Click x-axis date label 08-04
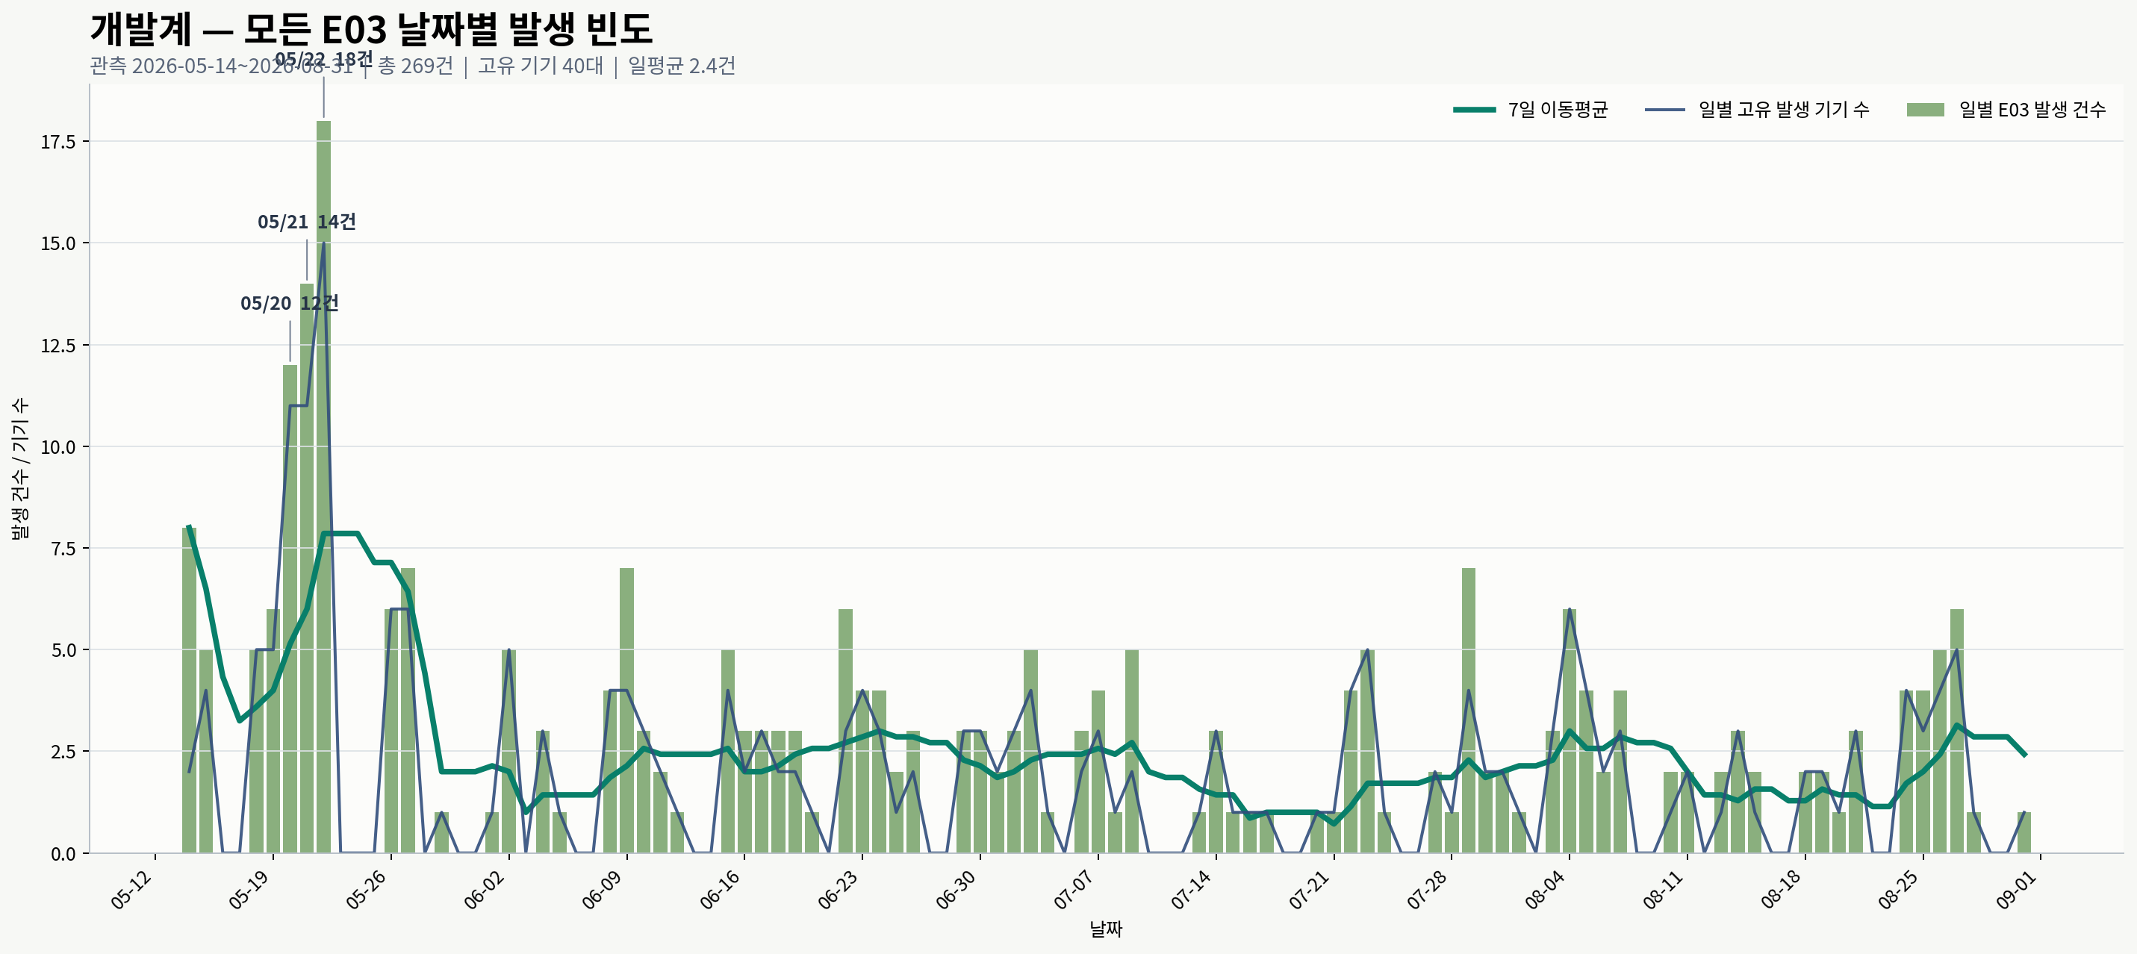Viewport: 2137px width, 954px height. click(1546, 889)
